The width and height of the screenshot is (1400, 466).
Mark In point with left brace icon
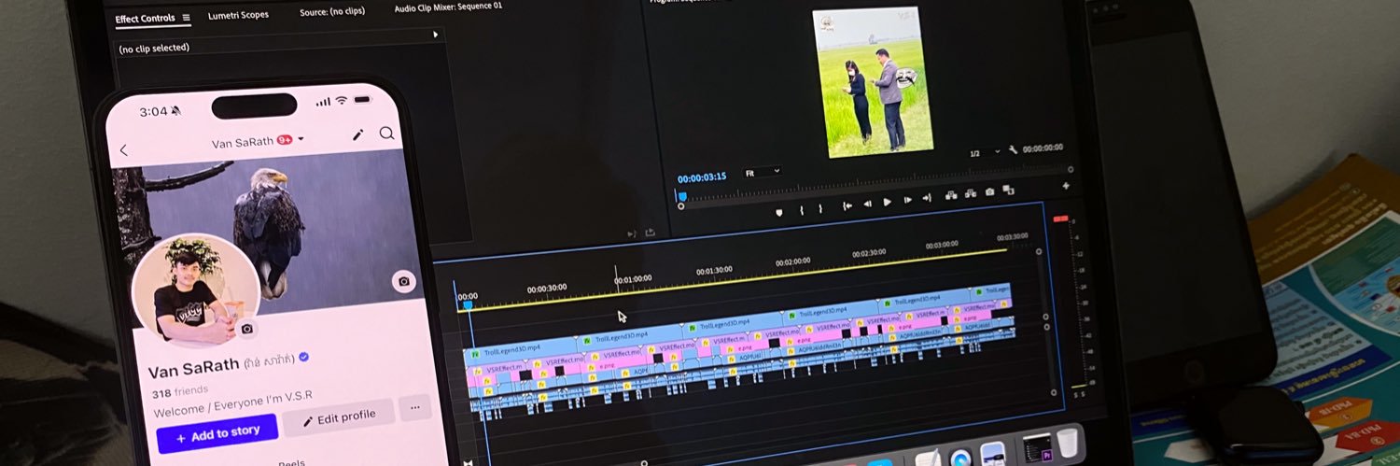[x=802, y=210]
